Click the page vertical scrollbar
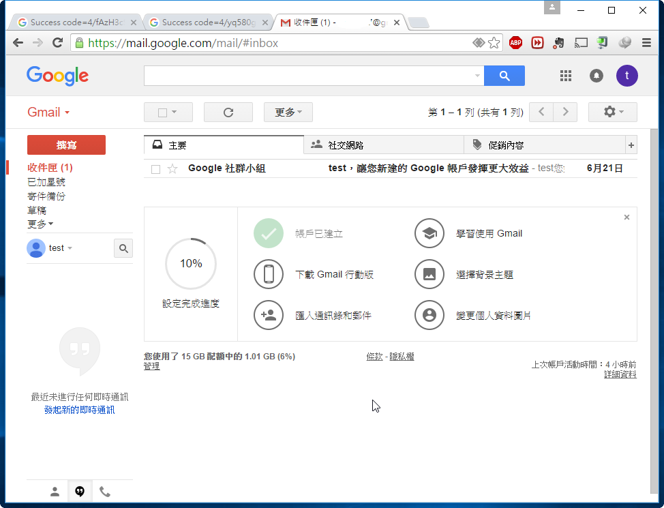664x508 pixels. (654, 311)
